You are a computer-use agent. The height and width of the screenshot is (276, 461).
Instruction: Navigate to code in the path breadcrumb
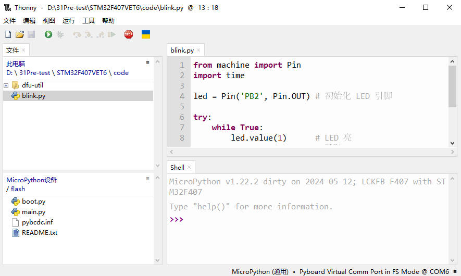click(121, 73)
